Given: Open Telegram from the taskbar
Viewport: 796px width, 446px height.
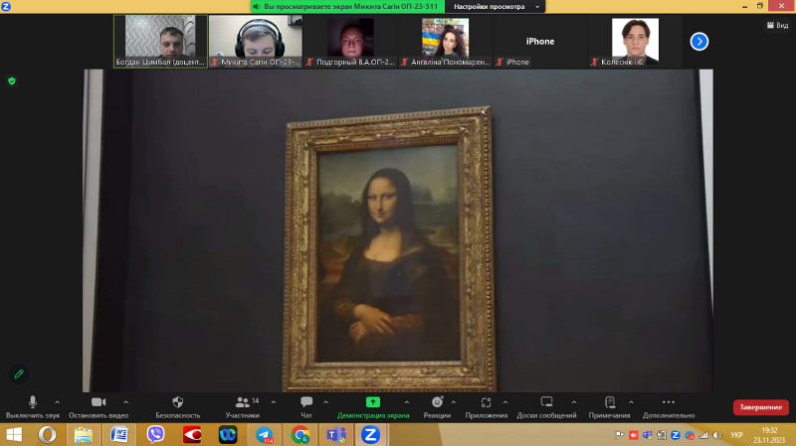Looking at the screenshot, I should point(264,435).
